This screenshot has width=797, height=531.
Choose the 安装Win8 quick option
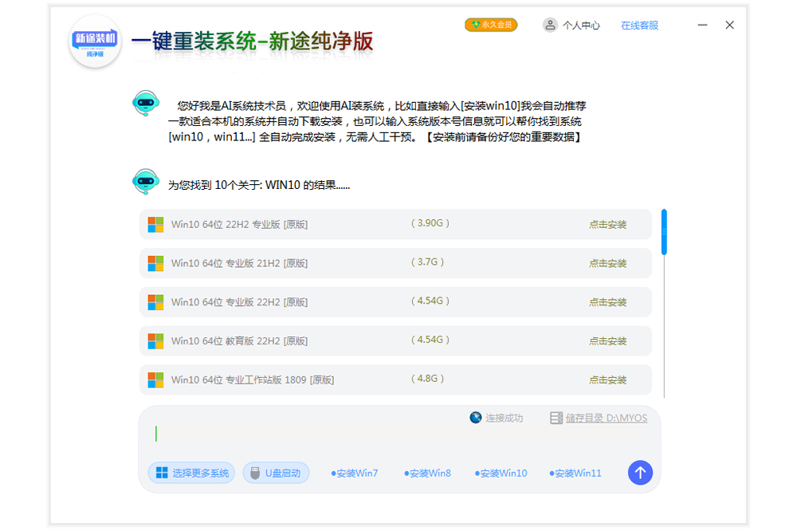pyautogui.click(x=427, y=473)
